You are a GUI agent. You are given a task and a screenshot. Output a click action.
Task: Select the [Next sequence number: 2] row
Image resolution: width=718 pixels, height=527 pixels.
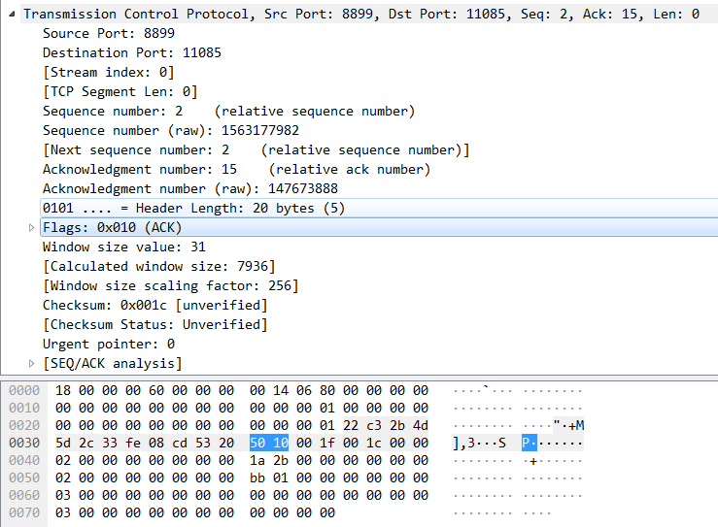(x=256, y=150)
